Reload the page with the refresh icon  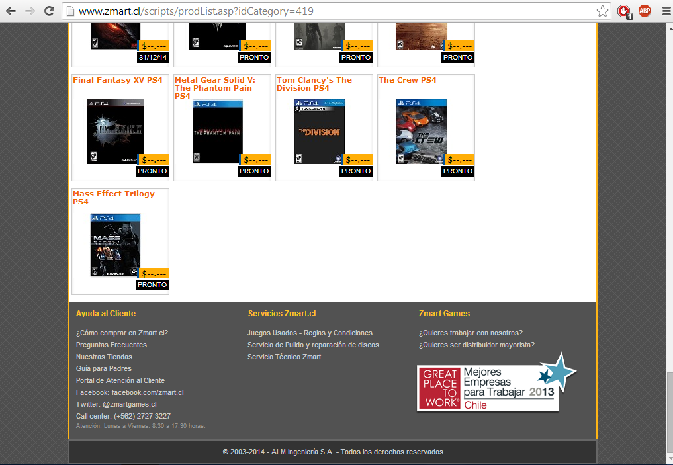coord(50,11)
